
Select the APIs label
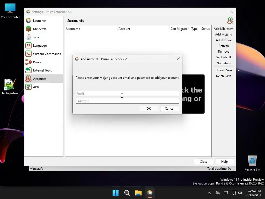(36, 87)
